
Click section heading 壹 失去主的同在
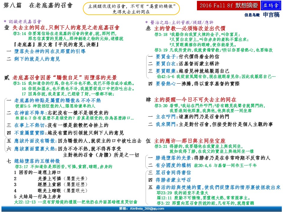pos(62,28)
